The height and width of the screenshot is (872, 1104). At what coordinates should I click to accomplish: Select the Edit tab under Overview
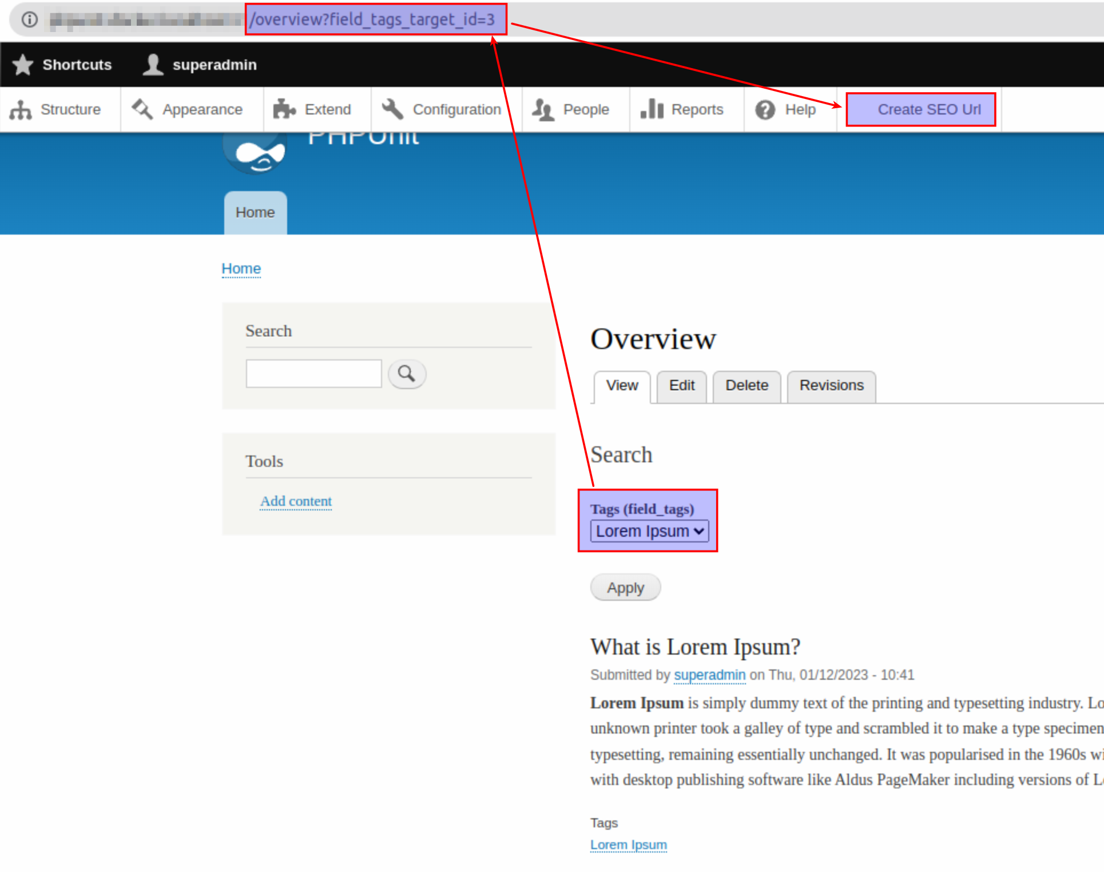tap(681, 386)
